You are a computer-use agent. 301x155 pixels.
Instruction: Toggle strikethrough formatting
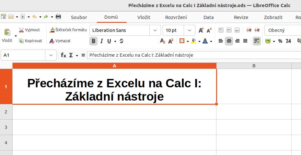coord(122,41)
